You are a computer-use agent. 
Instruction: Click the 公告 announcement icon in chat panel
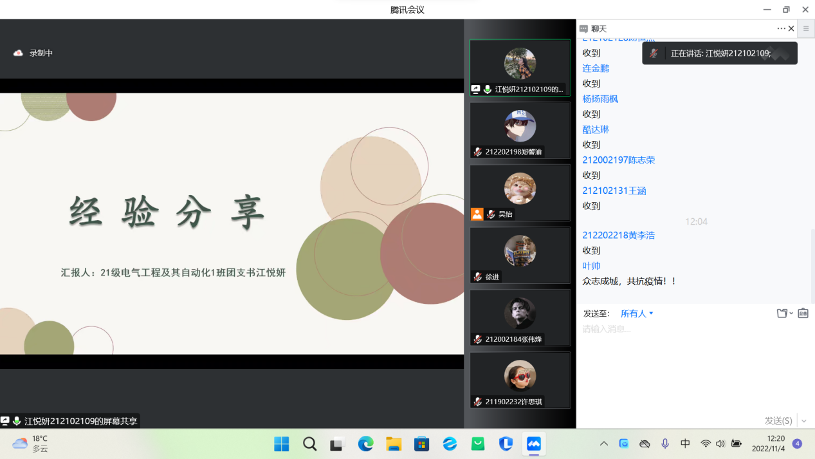(803, 313)
